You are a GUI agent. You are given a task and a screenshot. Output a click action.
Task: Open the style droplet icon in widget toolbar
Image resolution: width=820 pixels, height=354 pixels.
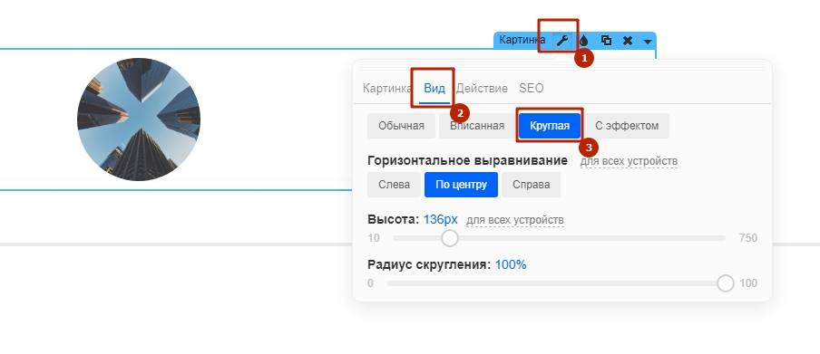click(x=584, y=40)
